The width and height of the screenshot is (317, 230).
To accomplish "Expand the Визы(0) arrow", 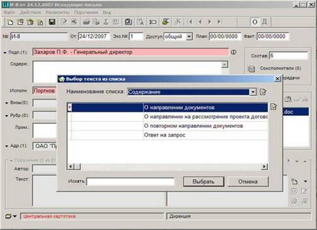I will [6, 103].
